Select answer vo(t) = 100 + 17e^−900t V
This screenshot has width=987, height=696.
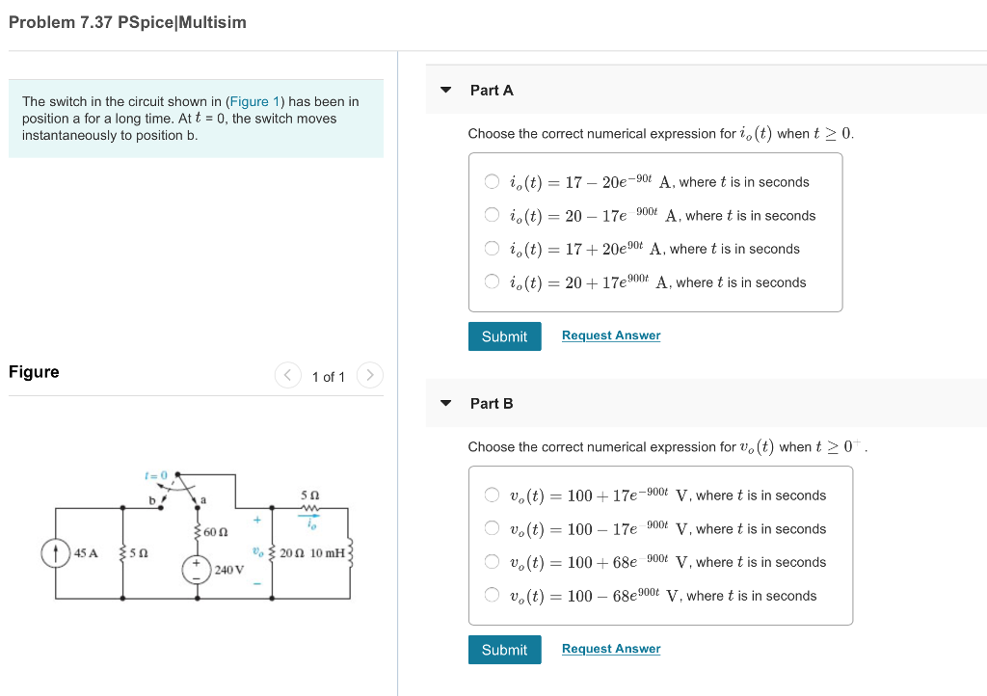pyautogui.click(x=492, y=495)
